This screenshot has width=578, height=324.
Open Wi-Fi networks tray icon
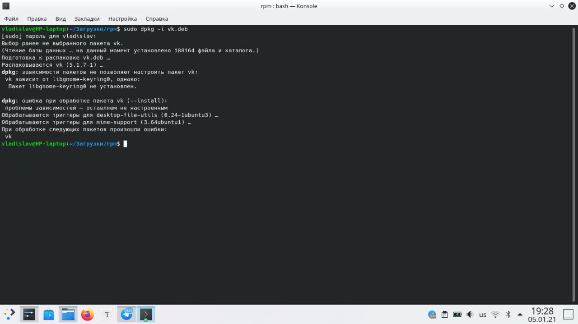click(x=495, y=314)
